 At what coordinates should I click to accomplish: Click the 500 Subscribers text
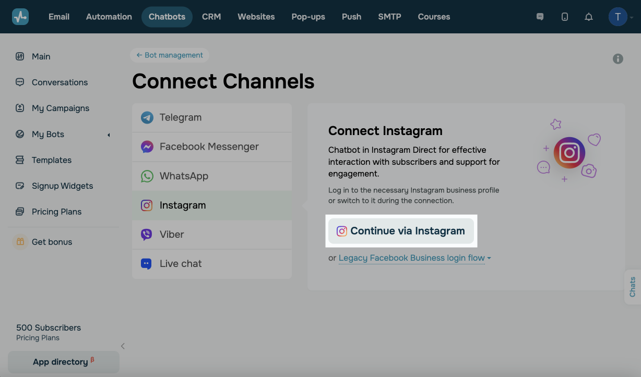pyautogui.click(x=49, y=327)
